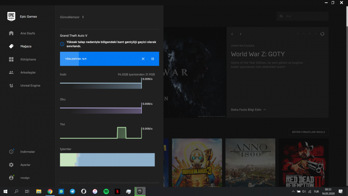Cancel the GTA V download with X

143,59
